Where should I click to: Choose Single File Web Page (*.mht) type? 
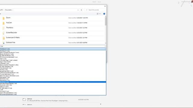53,60
